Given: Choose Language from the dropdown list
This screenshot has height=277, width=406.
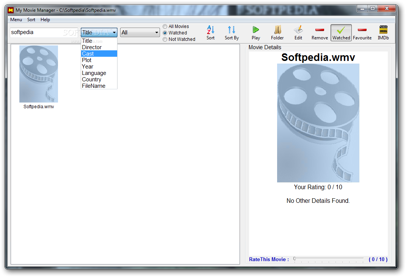Looking at the screenshot, I should (x=99, y=73).
